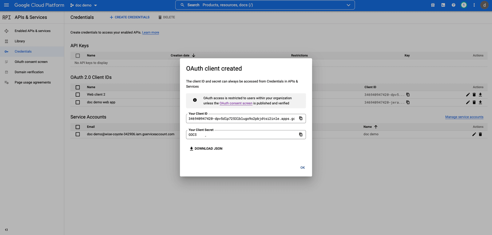
Task: Toggle select-all checkbox in Service Accounts table
Action: click(x=78, y=127)
